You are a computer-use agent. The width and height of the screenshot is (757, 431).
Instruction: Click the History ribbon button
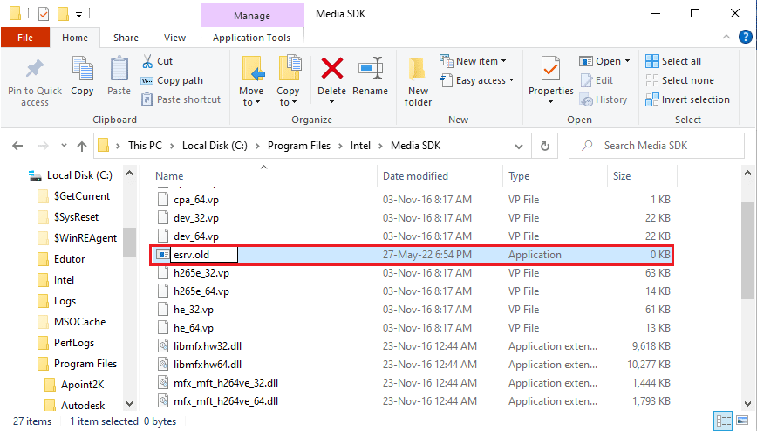(604, 99)
